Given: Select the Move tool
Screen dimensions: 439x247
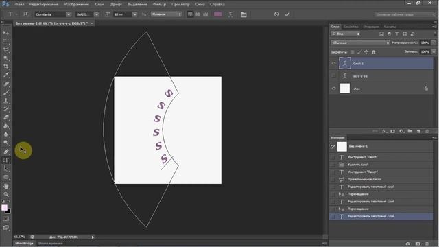Looking at the screenshot, I should point(6,33).
